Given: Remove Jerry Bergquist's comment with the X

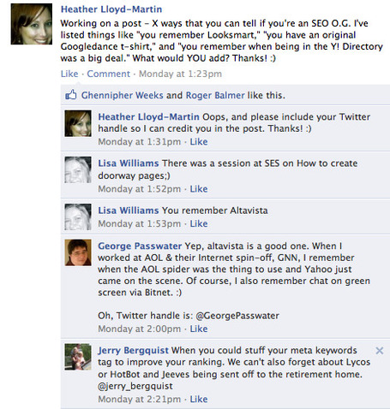Looking at the screenshot, I should pos(380,351).
